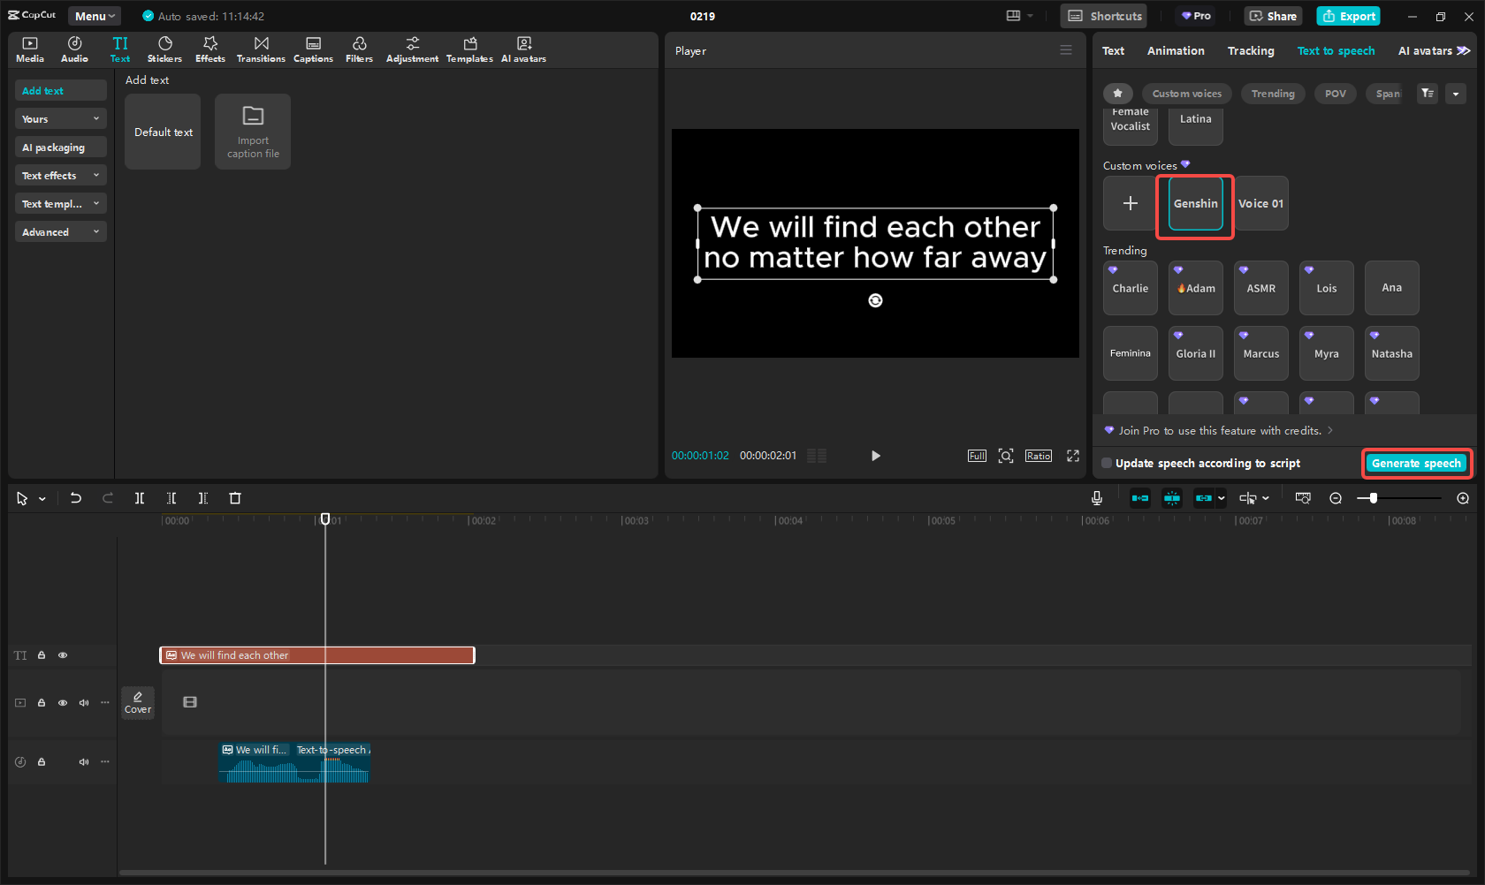Adjust the timeline zoom slider
Image resolution: width=1485 pixels, height=885 pixels.
coord(1373,498)
